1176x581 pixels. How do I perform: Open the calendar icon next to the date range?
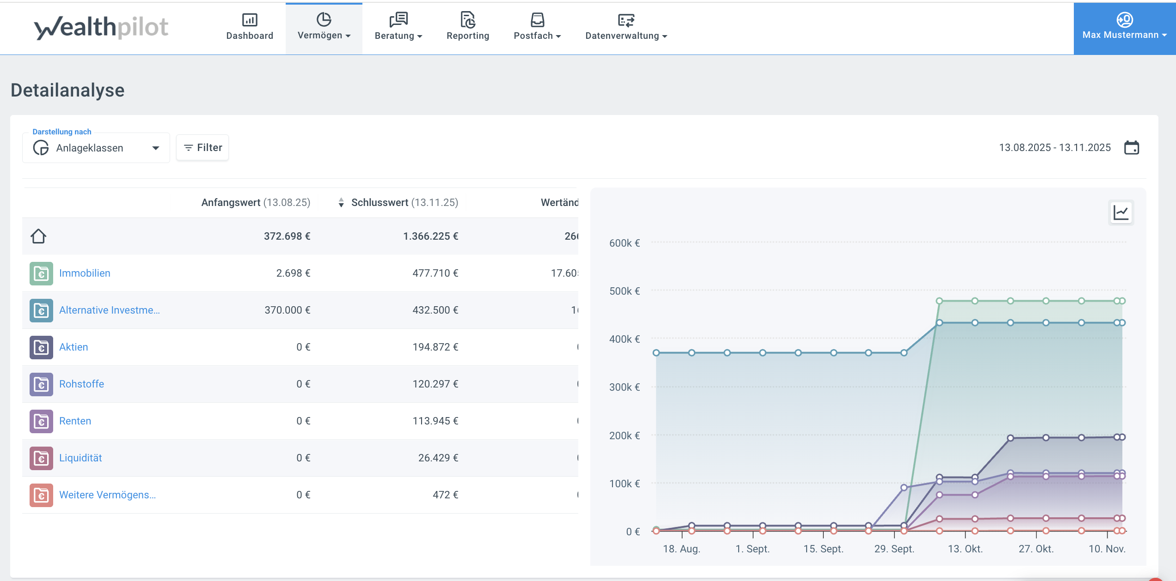1132,147
